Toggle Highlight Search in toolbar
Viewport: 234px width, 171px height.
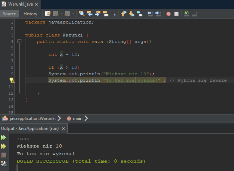(105, 14)
